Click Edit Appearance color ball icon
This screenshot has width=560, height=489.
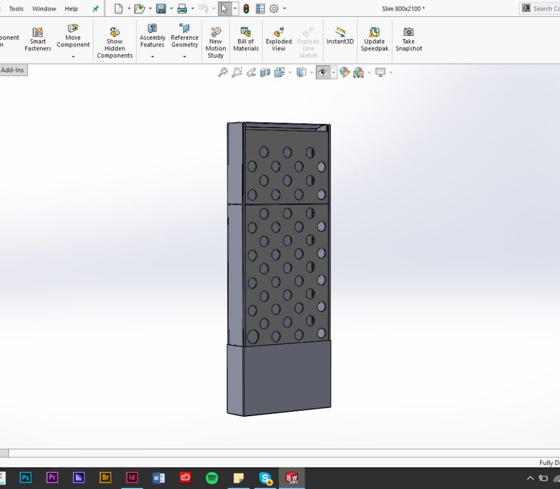click(344, 72)
